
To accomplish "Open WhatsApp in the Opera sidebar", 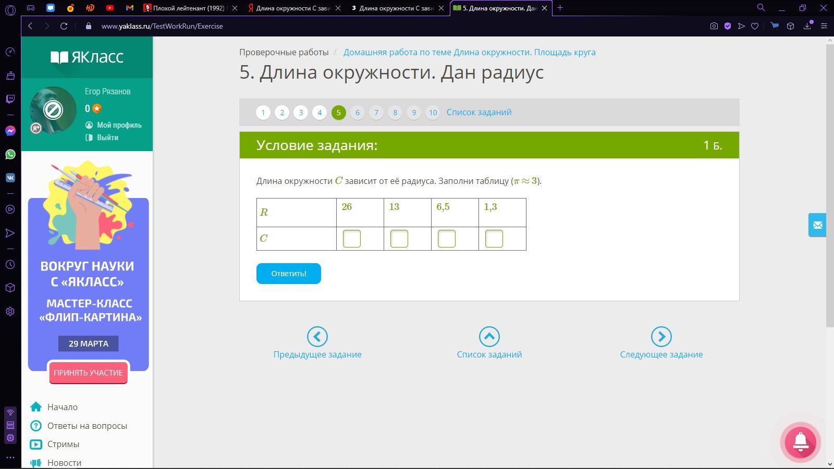I will click(x=10, y=154).
